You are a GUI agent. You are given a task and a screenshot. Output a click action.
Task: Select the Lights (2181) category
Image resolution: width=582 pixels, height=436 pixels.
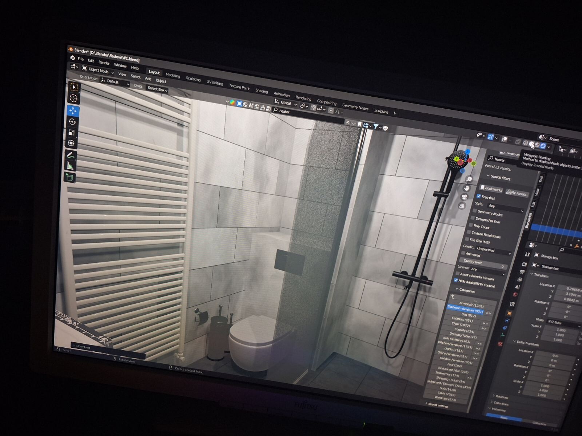(453, 350)
